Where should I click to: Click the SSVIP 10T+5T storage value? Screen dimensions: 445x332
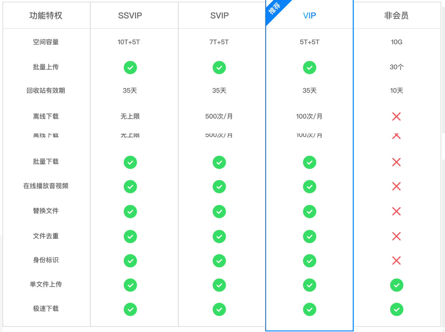[x=129, y=42]
